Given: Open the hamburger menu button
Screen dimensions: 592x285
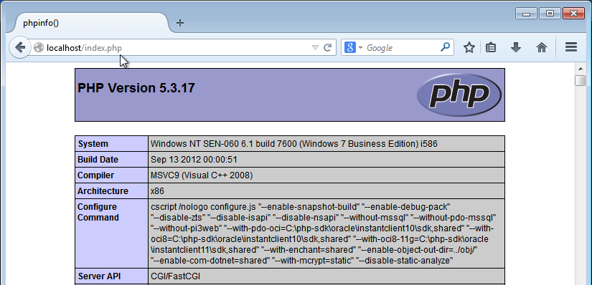Looking at the screenshot, I should pos(571,47).
